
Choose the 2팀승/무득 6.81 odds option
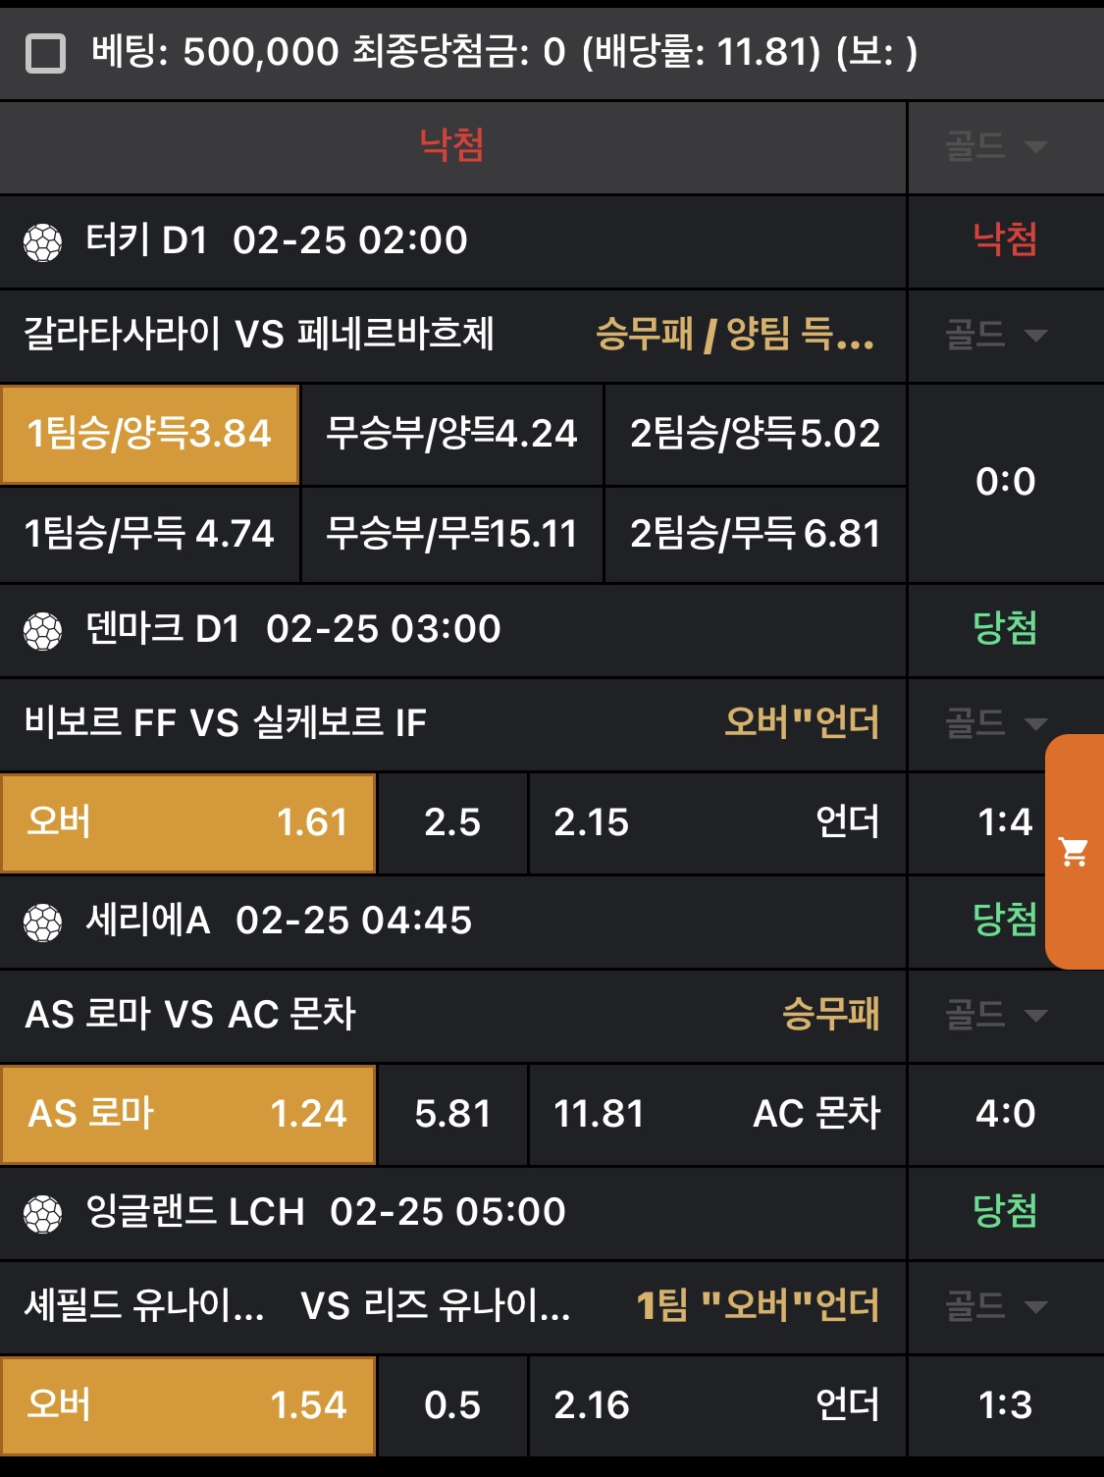tap(755, 535)
